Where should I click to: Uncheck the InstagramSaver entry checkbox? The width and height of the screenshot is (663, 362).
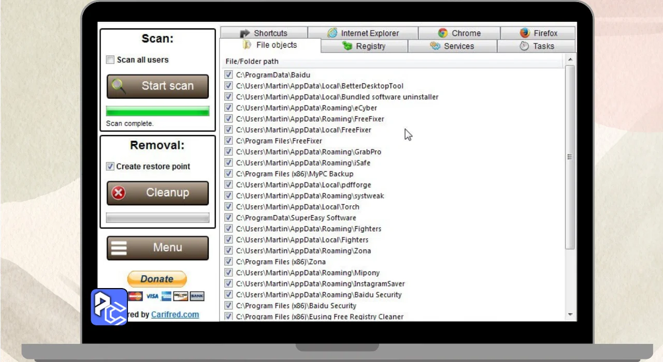(x=228, y=283)
